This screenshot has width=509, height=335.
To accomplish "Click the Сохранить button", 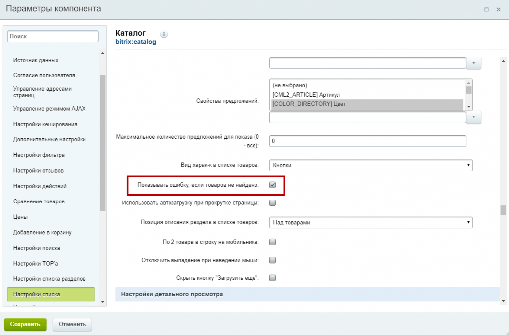I will click(x=25, y=324).
